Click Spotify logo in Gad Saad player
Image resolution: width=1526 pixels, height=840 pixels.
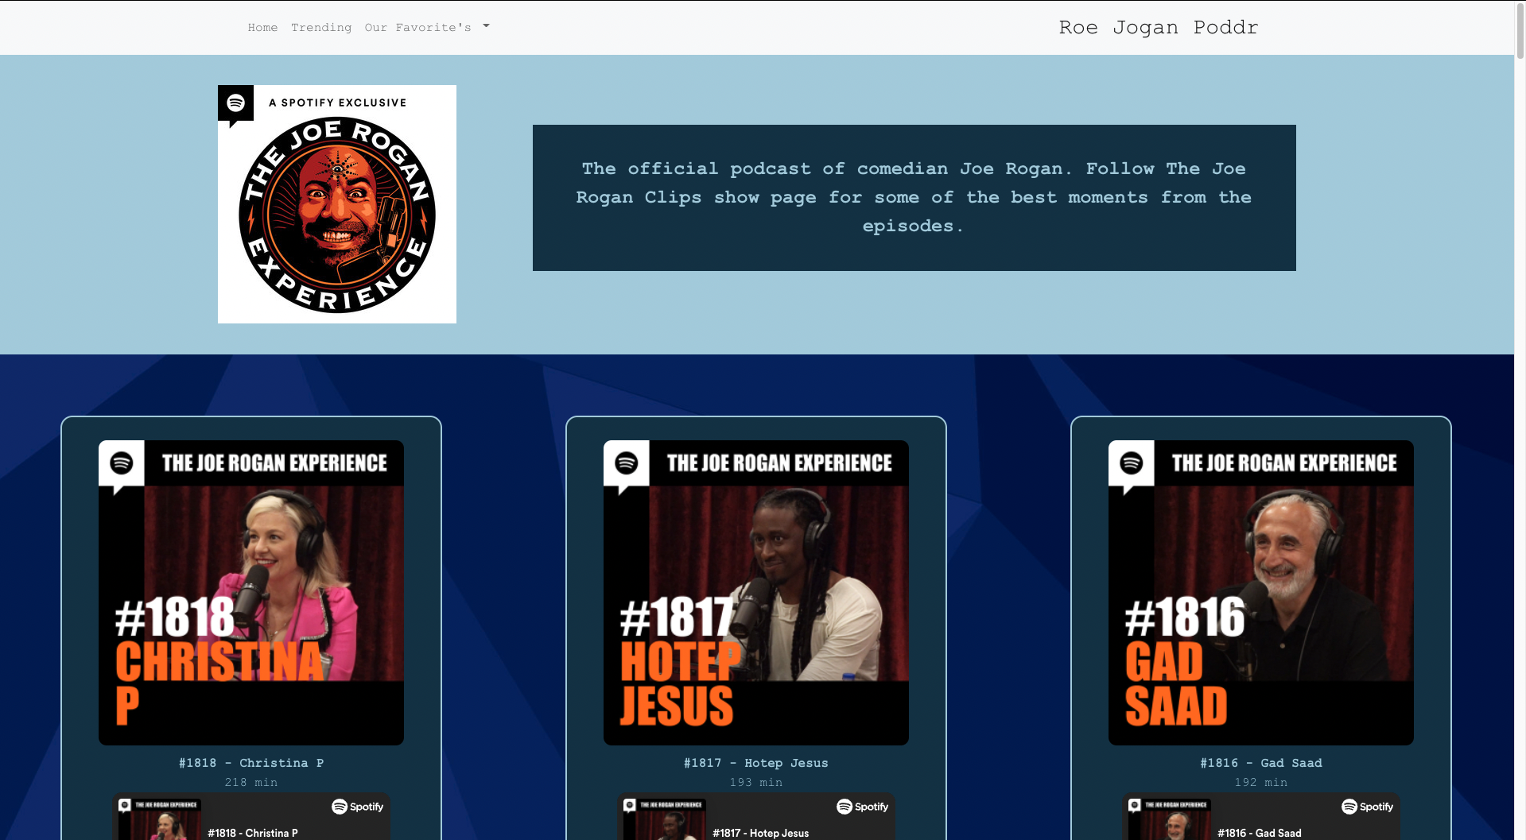[x=1368, y=807]
